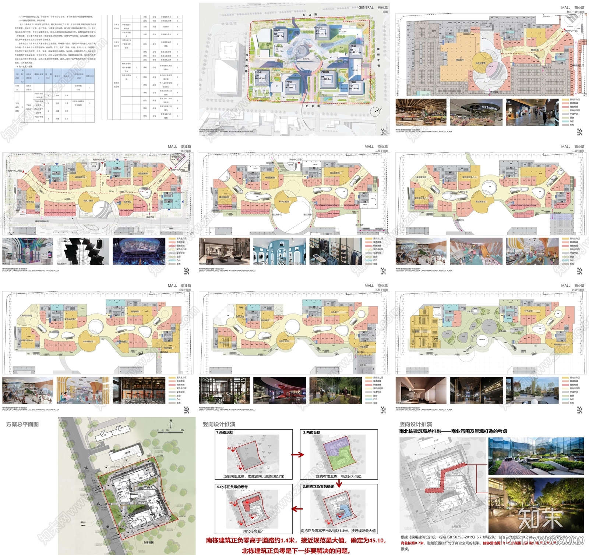Click the '乐山路' road name on the site plan
The width and height of the screenshot is (589, 555).
310,15
